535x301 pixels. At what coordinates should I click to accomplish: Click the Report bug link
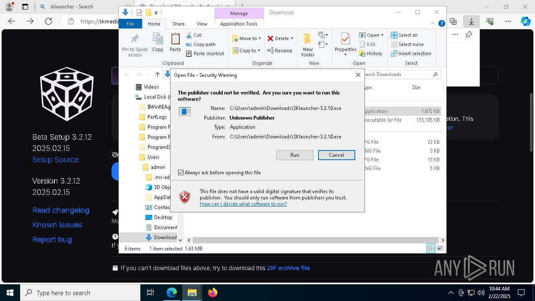[x=52, y=240]
